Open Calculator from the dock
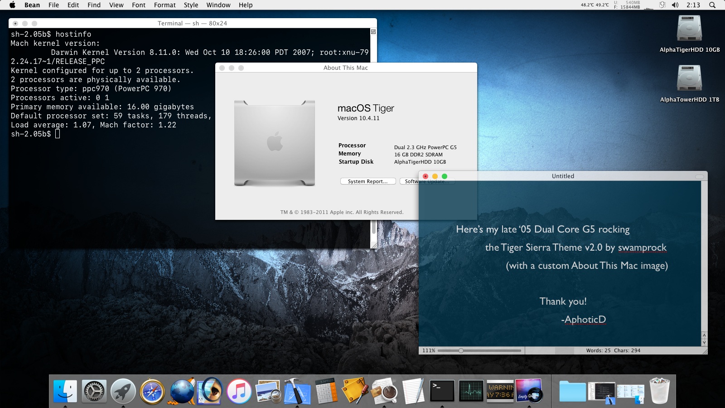 [326, 391]
